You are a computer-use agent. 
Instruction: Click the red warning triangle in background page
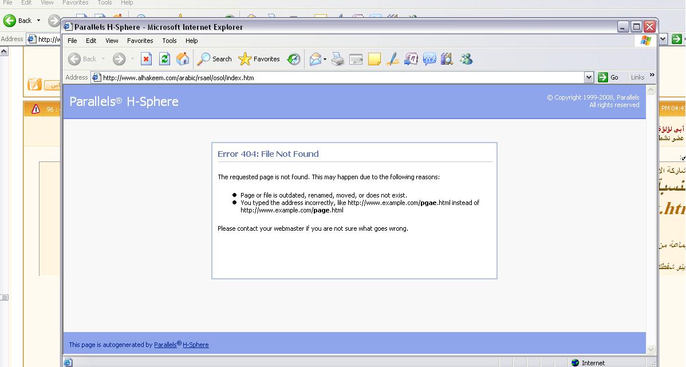[x=36, y=109]
